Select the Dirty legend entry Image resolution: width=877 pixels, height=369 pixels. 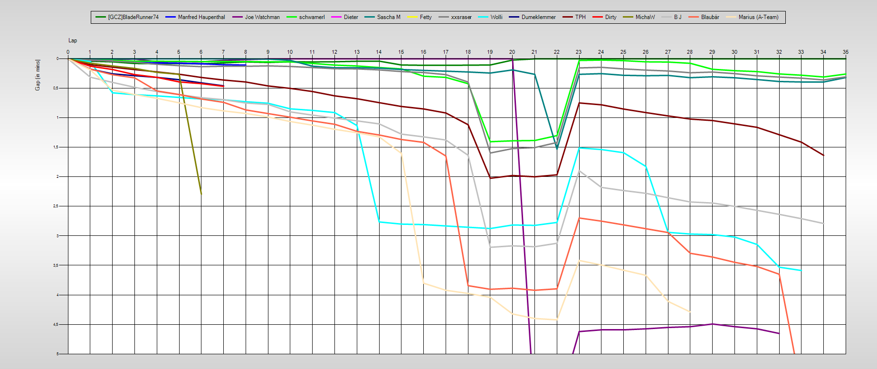pos(611,17)
